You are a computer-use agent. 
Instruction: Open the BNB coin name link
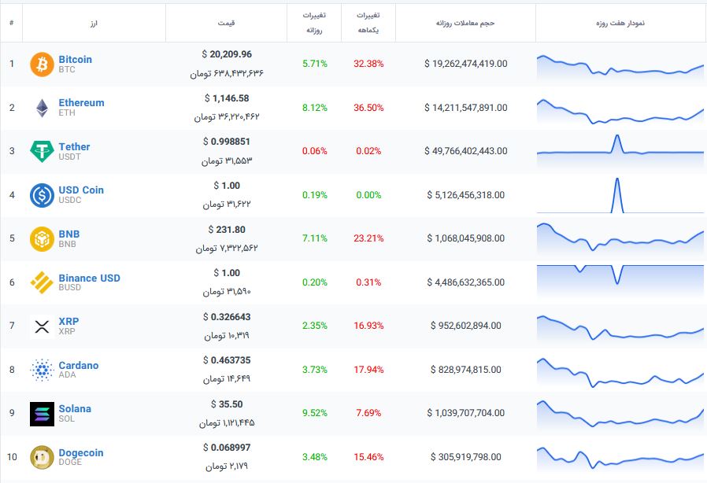pos(69,234)
